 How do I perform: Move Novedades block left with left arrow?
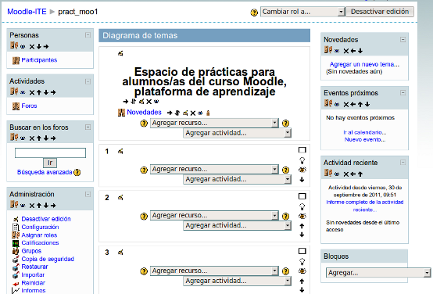pyautogui.click(x=353, y=51)
